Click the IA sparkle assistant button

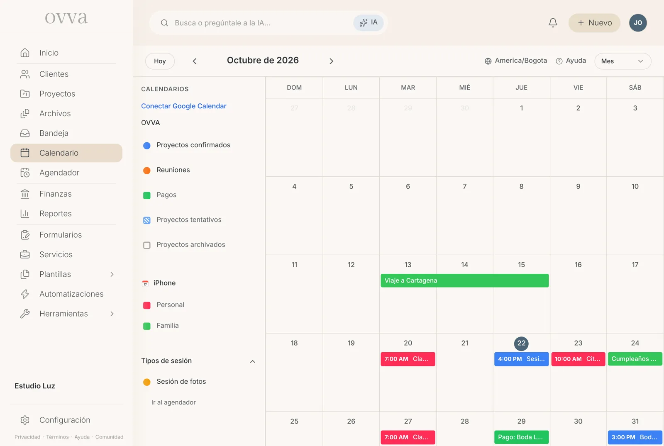369,23
